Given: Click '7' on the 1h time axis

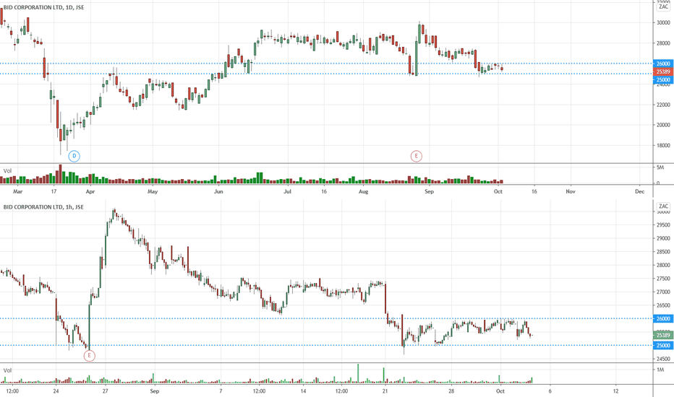Looking at the screenshot, I should 221,391.
